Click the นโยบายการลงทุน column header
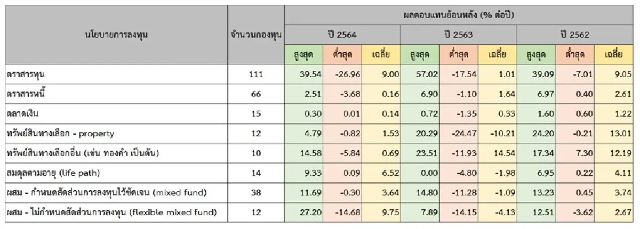This screenshot has width=640, height=229. pos(116,35)
